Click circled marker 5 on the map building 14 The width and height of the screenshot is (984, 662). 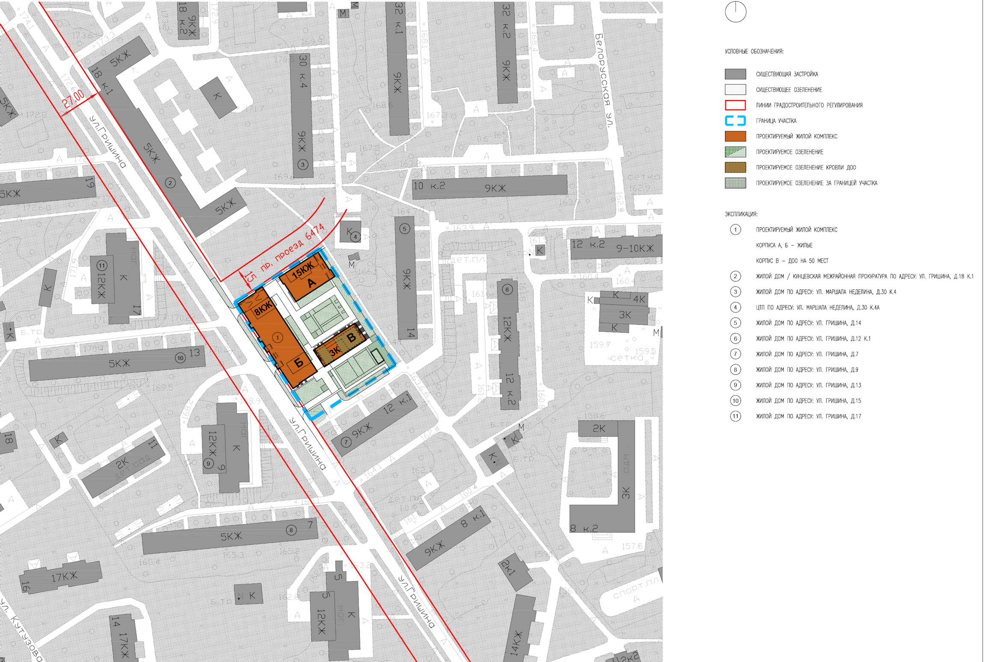point(404,229)
